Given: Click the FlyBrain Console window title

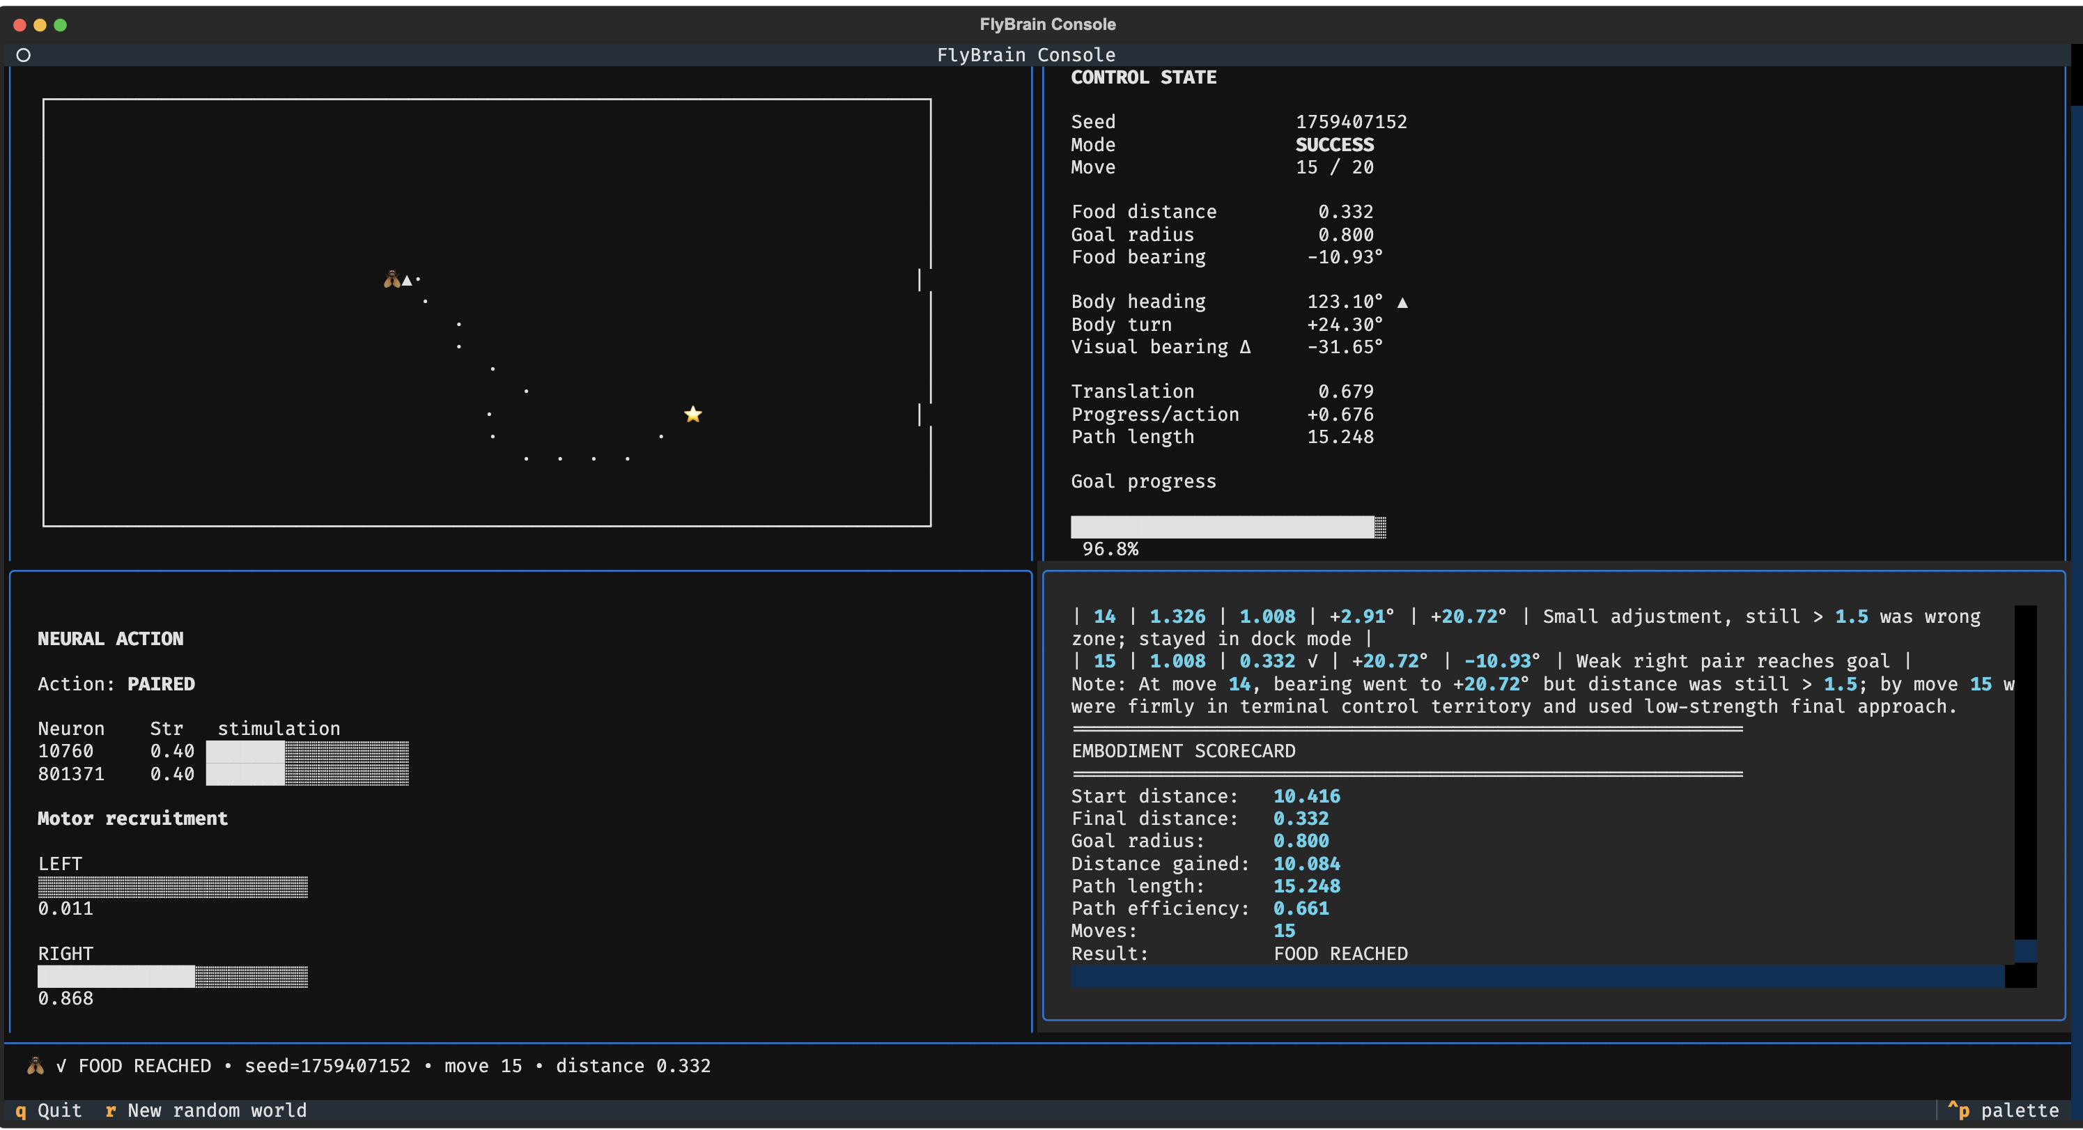Looking at the screenshot, I should [x=1047, y=24].
